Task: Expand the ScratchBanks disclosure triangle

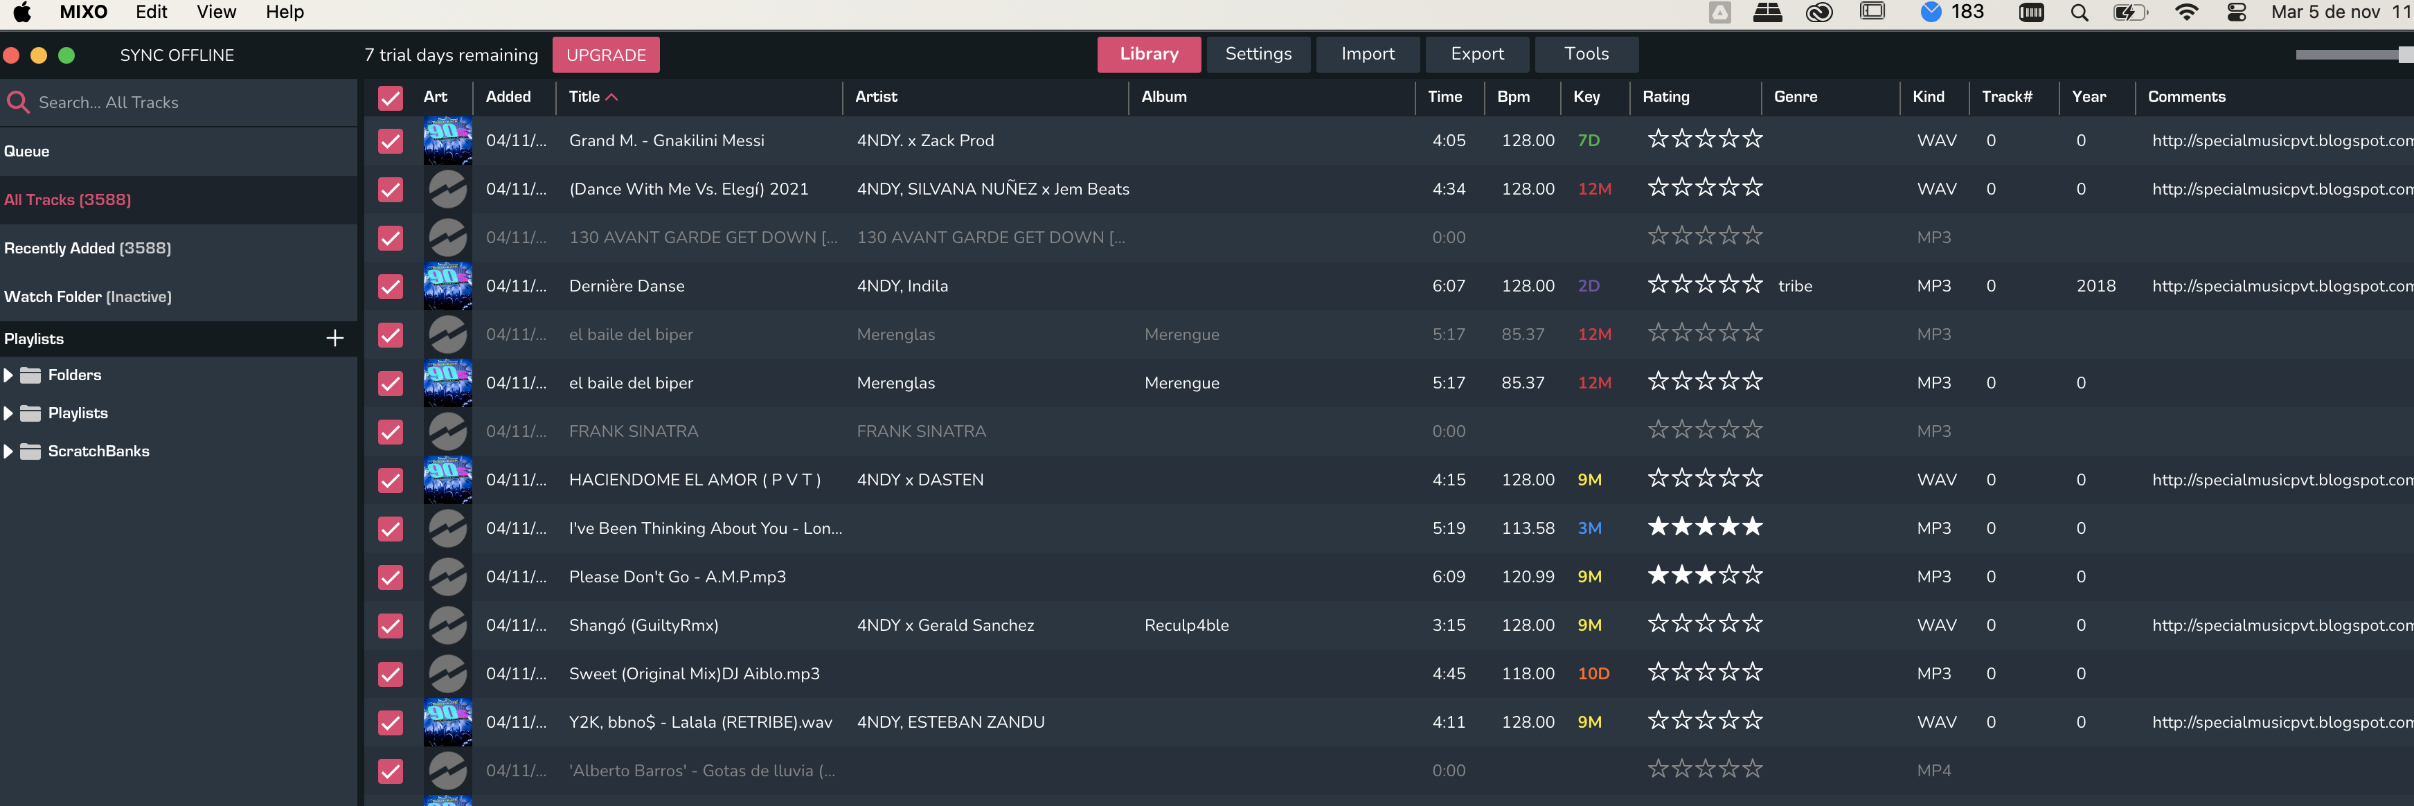Action: coord(8,451)
